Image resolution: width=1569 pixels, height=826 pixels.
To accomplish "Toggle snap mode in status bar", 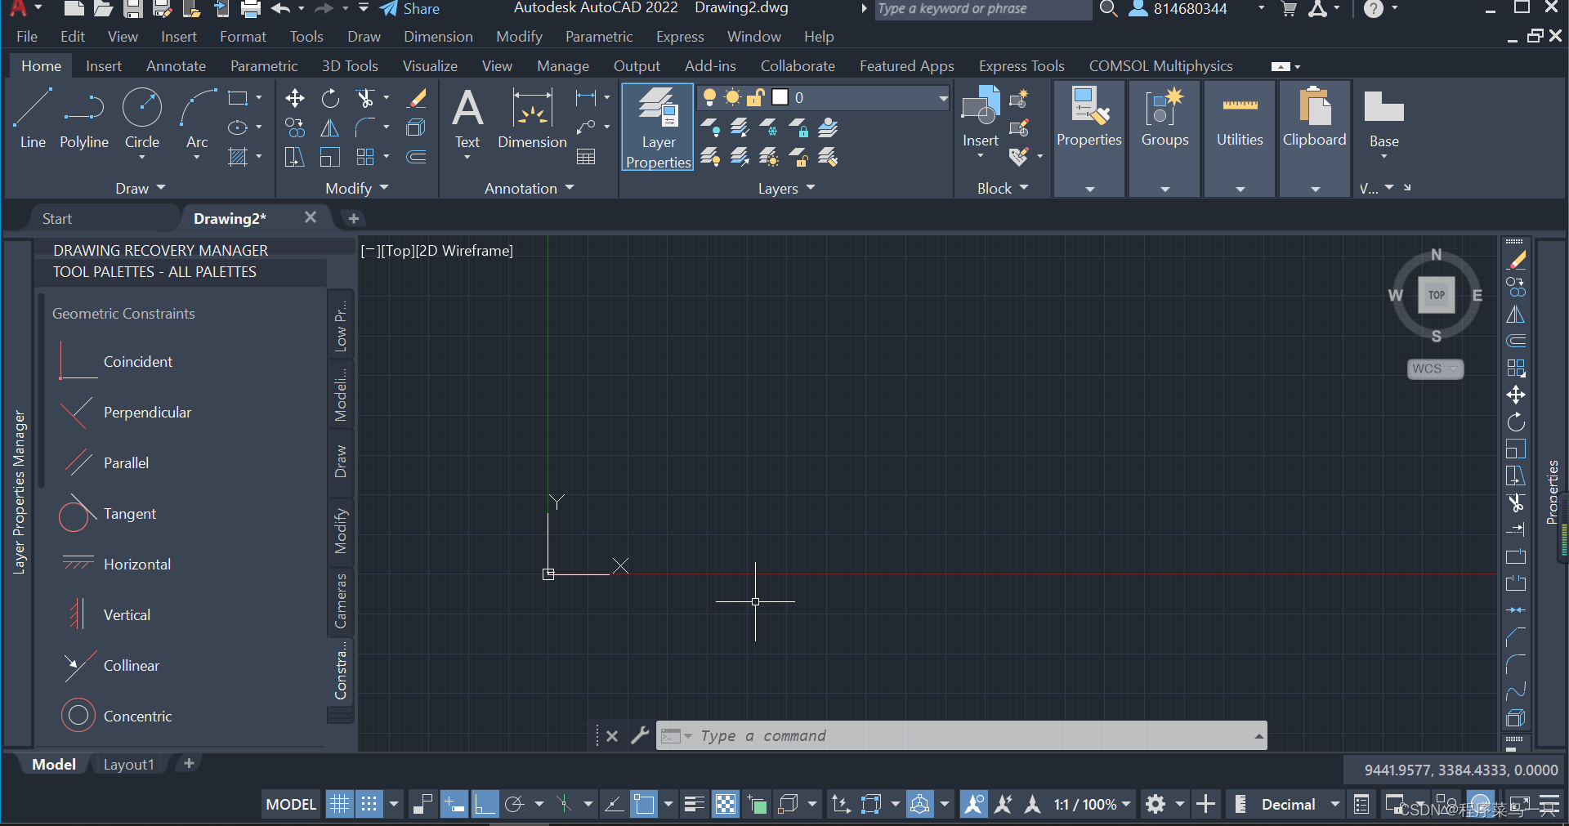I will [x=369, y=805].
